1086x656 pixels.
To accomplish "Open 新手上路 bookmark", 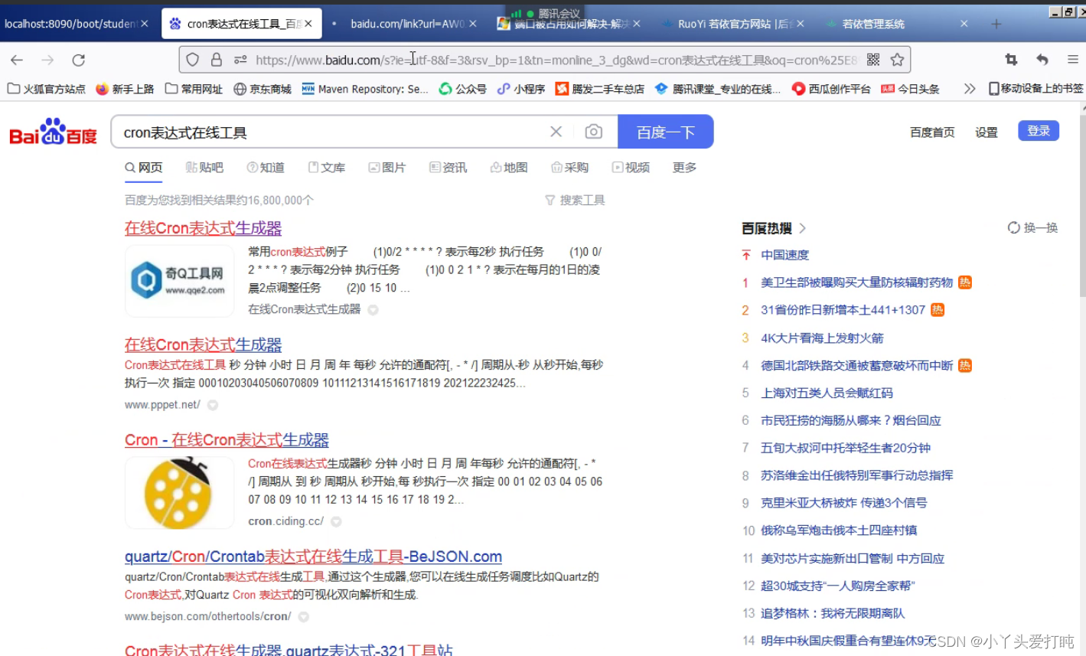I will 126,89.
